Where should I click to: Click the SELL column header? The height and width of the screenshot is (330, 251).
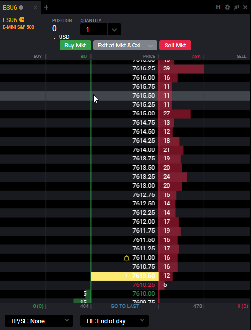click(x=241, y=57)
